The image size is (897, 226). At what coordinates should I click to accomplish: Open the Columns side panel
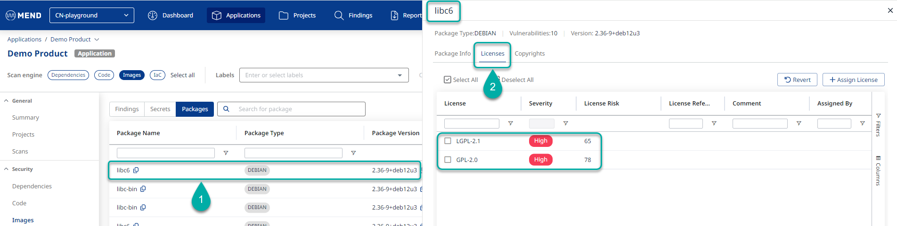[x=878, y=170]
